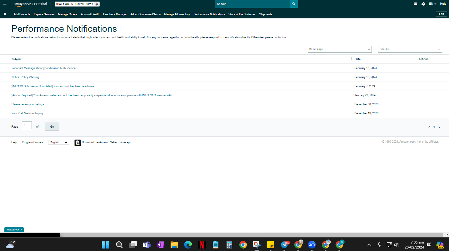Open Snipping Tool from the taskbar
Viewport: 449px width, 251px height.
coord(257,245)
